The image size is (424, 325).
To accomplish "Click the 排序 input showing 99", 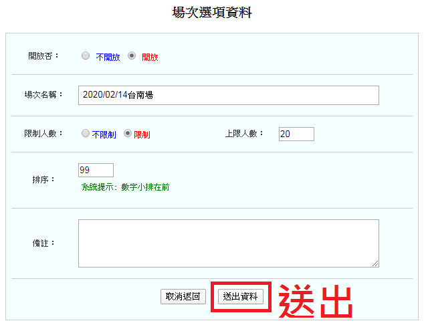I will [x=96, y=170].
